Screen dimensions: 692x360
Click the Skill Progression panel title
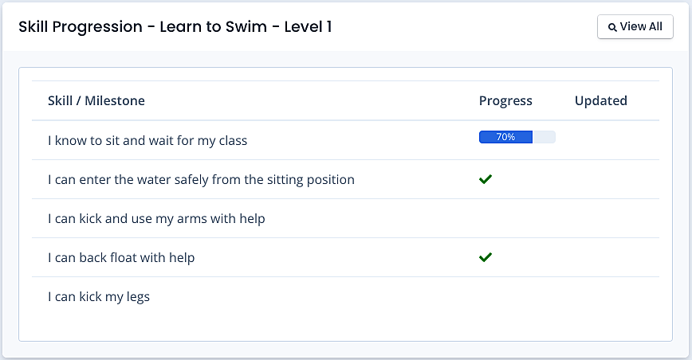coord(175,27)
